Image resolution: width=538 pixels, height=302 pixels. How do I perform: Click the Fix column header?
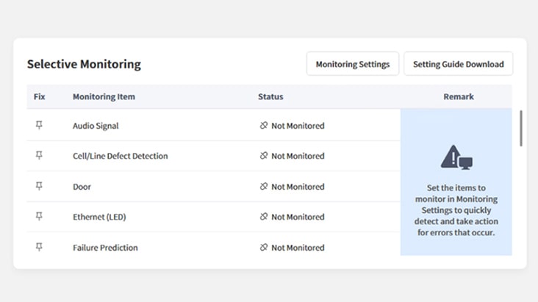click(x=39, y=97)
